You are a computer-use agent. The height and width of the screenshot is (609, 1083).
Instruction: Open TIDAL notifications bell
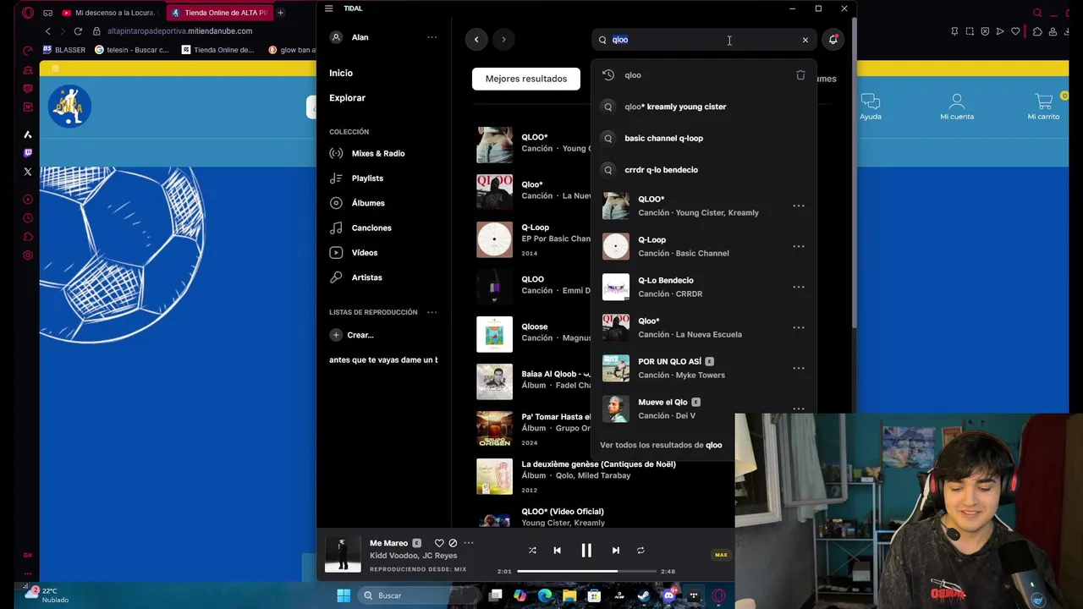(833, 39)
